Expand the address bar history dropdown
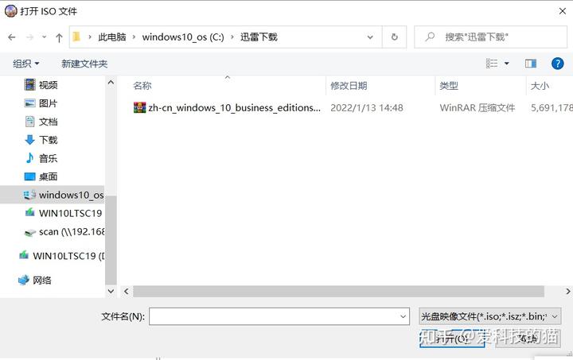 click(370, 37)
